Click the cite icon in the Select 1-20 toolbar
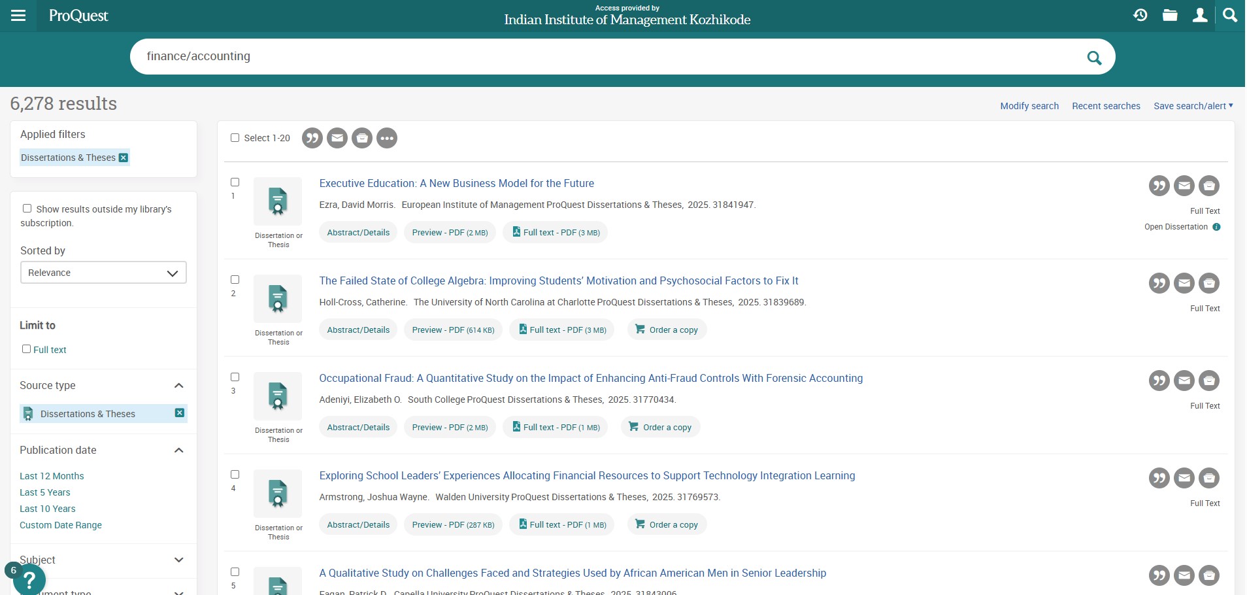Screen dimensions: 1247x595 (x=312, y=138)
